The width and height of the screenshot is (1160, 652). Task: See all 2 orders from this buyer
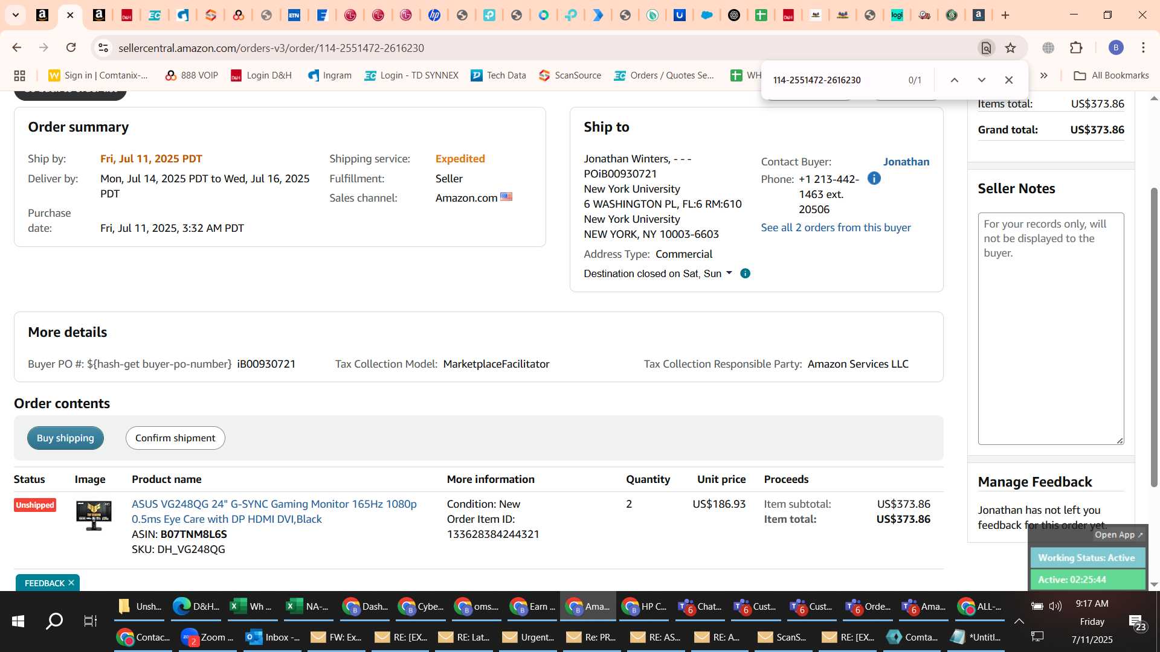[x=836, y=228]
